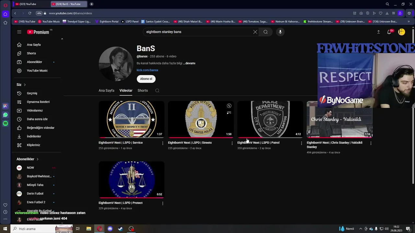Open Windows Start menu

5,229
